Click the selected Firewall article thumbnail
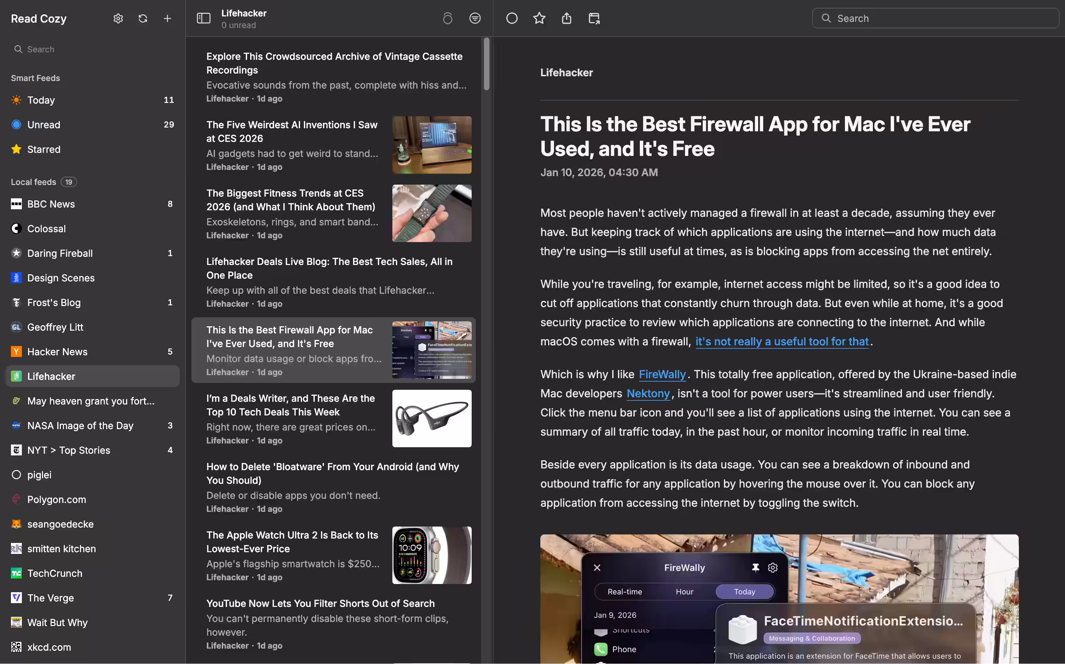The width and height of the screenshot is (1065, 664). (432, 350)
